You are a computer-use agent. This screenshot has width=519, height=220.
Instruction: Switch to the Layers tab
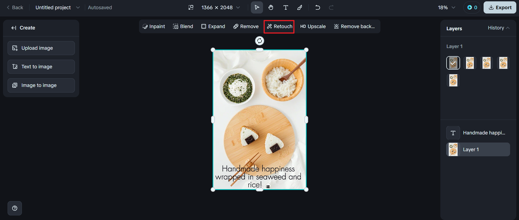(454, 28)
